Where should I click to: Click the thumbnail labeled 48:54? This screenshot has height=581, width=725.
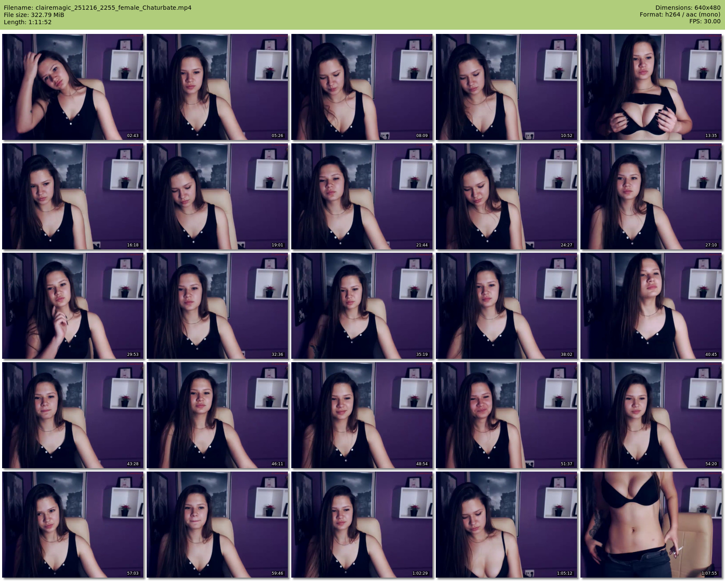(362, 415)
